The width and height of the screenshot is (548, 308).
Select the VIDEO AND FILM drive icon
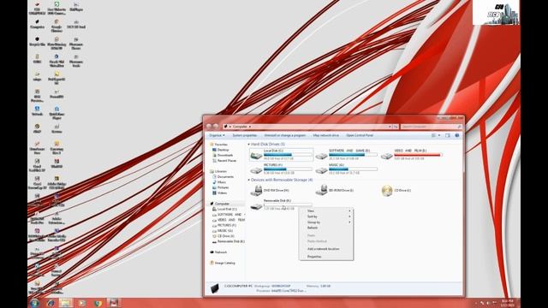pyautogui.click(x=386, y=156)
